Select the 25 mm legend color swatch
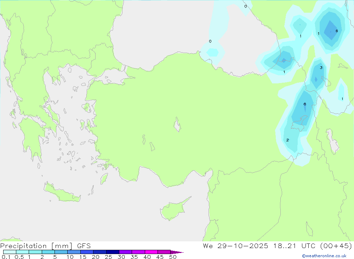This screenshot has height=259, width=354. click(x=113, y=252)
